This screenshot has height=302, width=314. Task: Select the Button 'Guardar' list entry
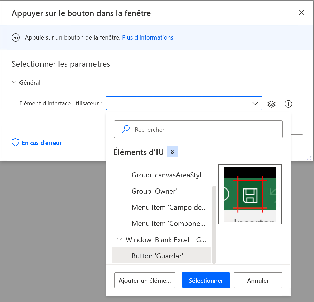(x=157, y=256)
